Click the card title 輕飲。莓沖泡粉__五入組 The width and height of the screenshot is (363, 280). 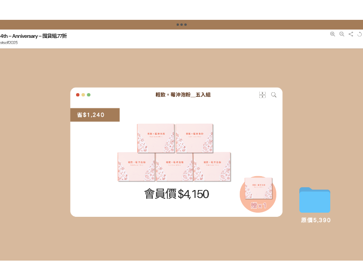pyautogui.click(x=183, y=95)
